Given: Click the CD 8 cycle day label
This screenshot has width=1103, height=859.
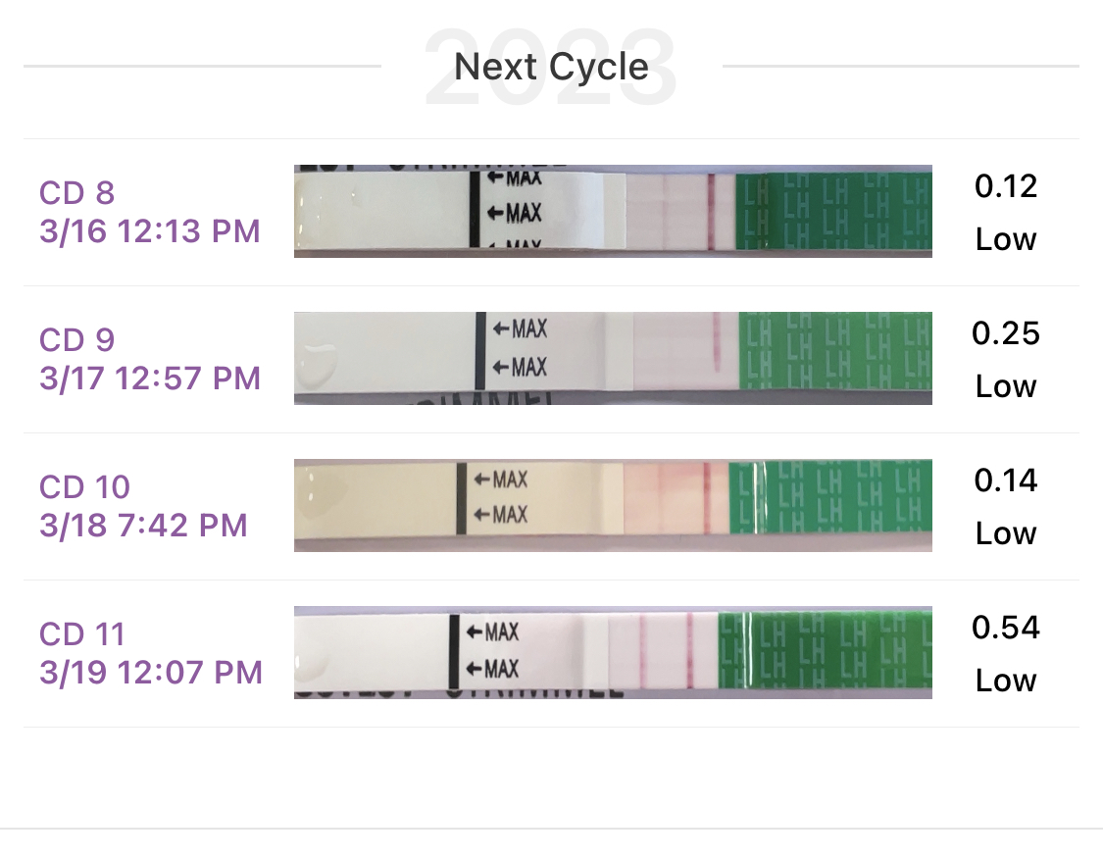Looking at the screenshot, I should [x=77, y=192].
